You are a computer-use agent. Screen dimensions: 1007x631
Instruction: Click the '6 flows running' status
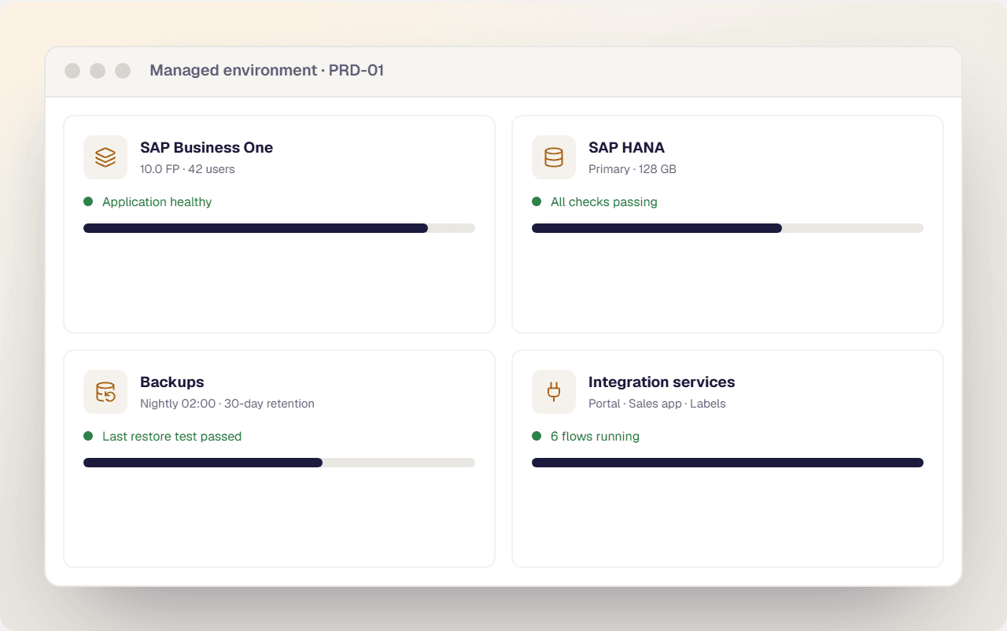[x=595, y=437]
